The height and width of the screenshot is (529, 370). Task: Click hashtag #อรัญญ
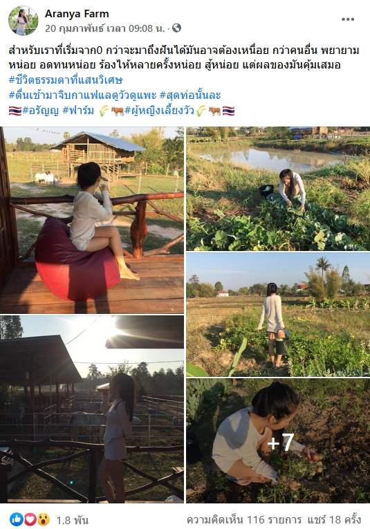pyautogui.click(x=41, y=111)
